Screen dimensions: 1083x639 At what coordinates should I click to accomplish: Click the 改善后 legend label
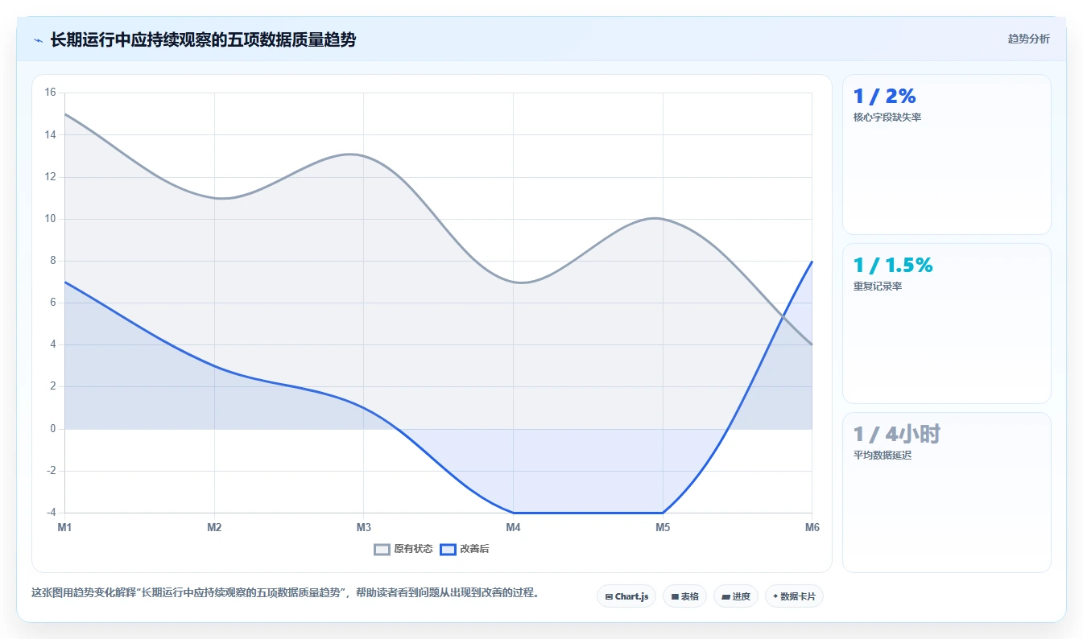click(x=474, y=549)
